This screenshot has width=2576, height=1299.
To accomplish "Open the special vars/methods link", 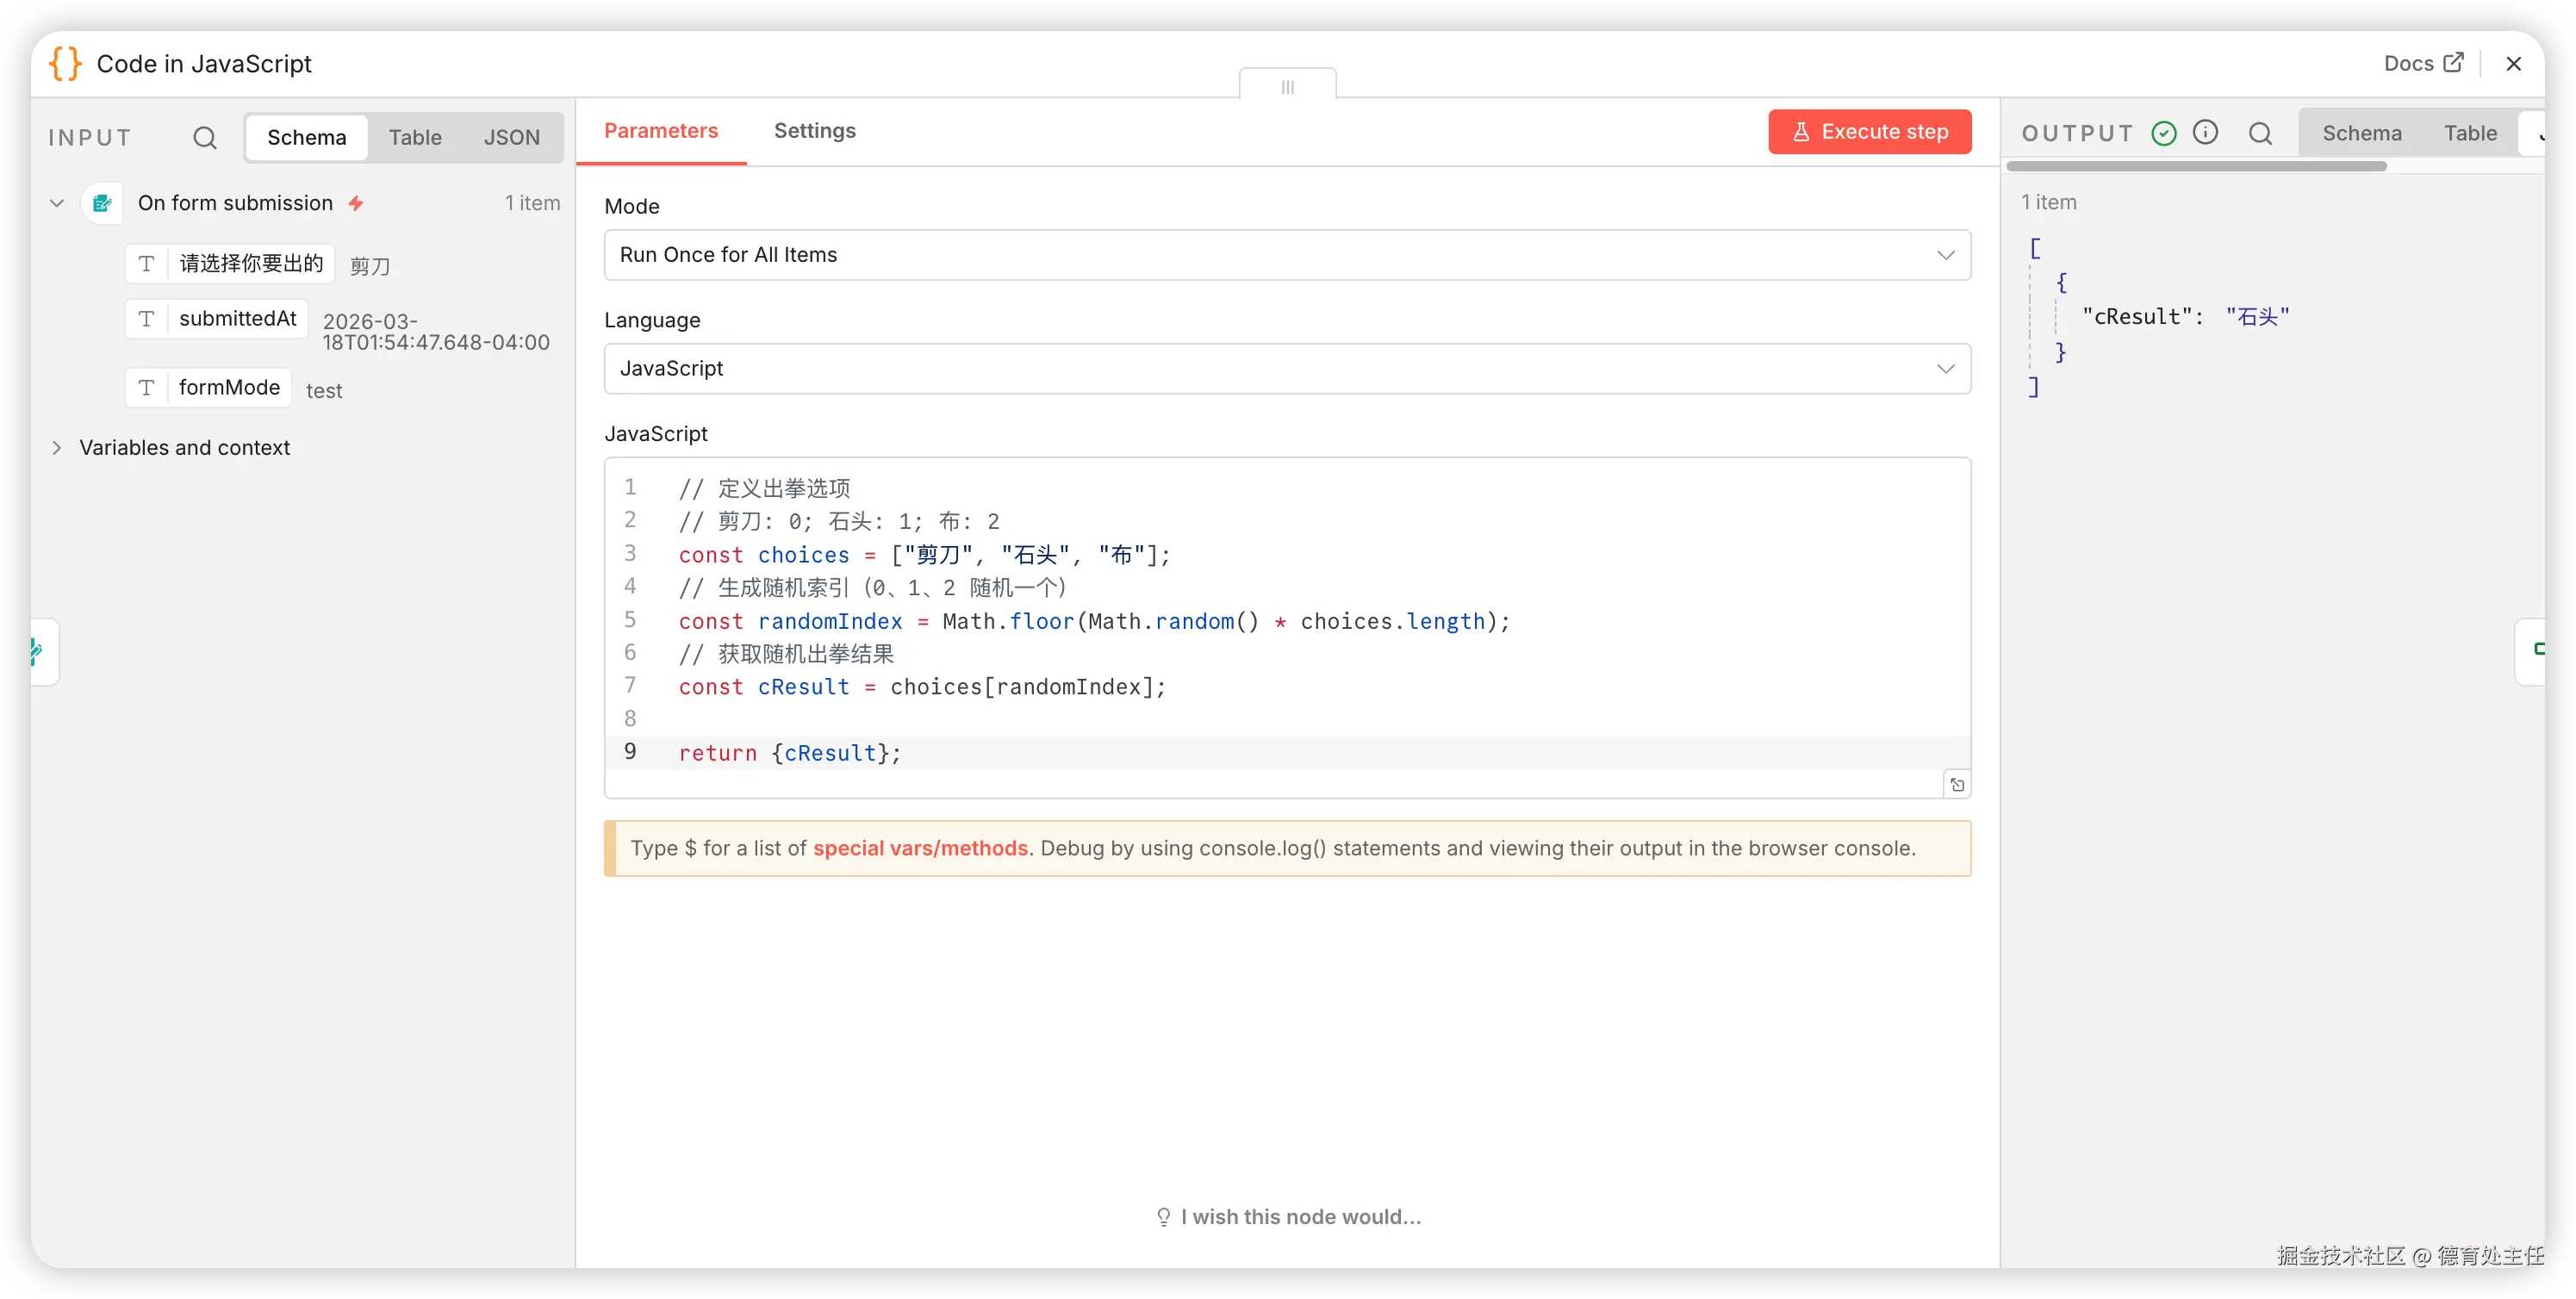I will [x=920, y=848].
